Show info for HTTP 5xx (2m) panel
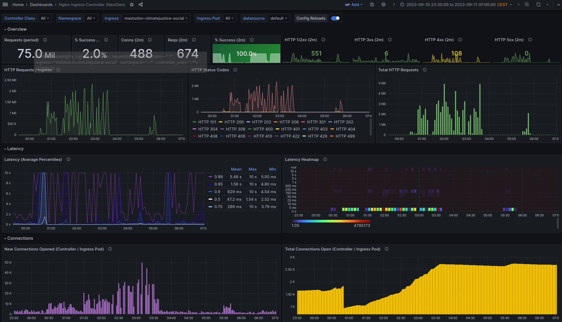The height and width of the screenshot is (322, 562). tap(530, 40)
